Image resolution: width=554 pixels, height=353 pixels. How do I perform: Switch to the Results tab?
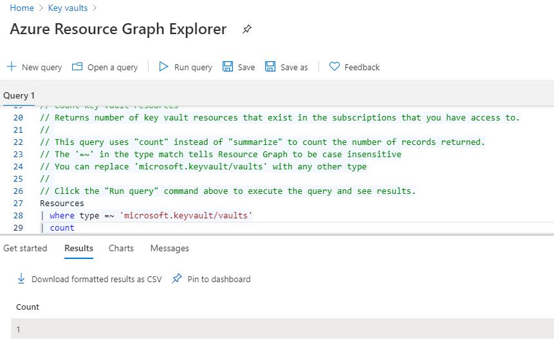point(78,248)
